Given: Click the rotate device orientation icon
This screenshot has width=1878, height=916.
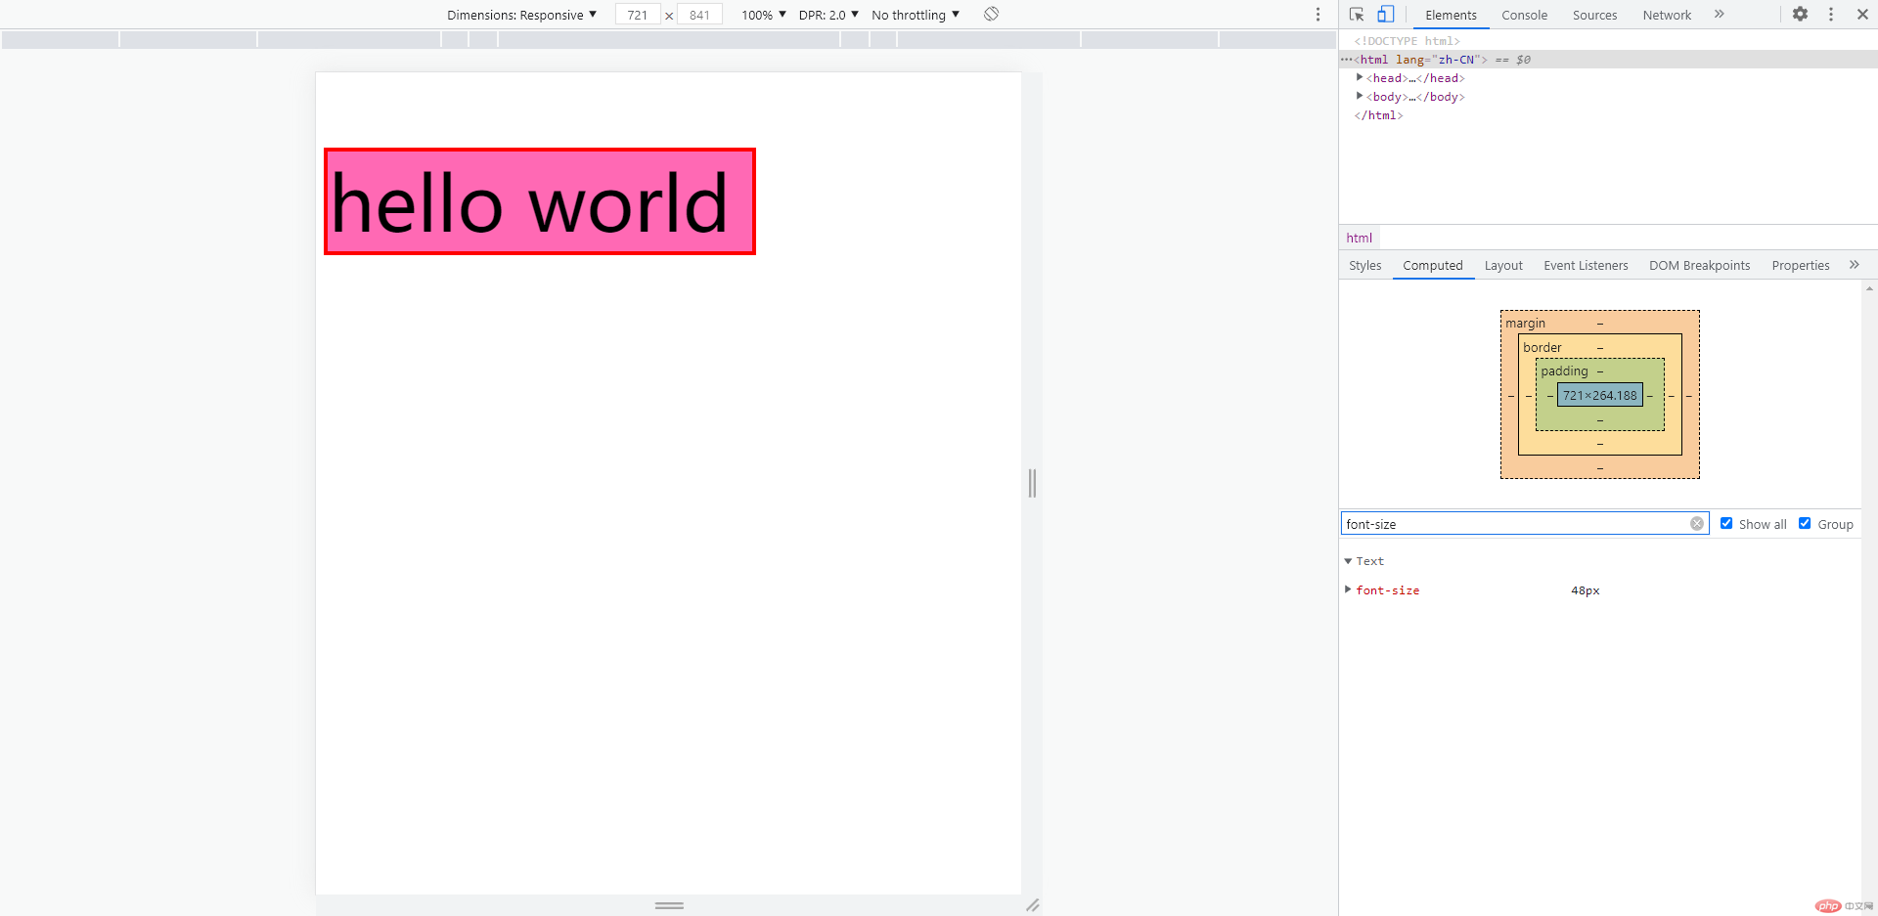Looking at the screenshot, I should [x=991, y=14].
